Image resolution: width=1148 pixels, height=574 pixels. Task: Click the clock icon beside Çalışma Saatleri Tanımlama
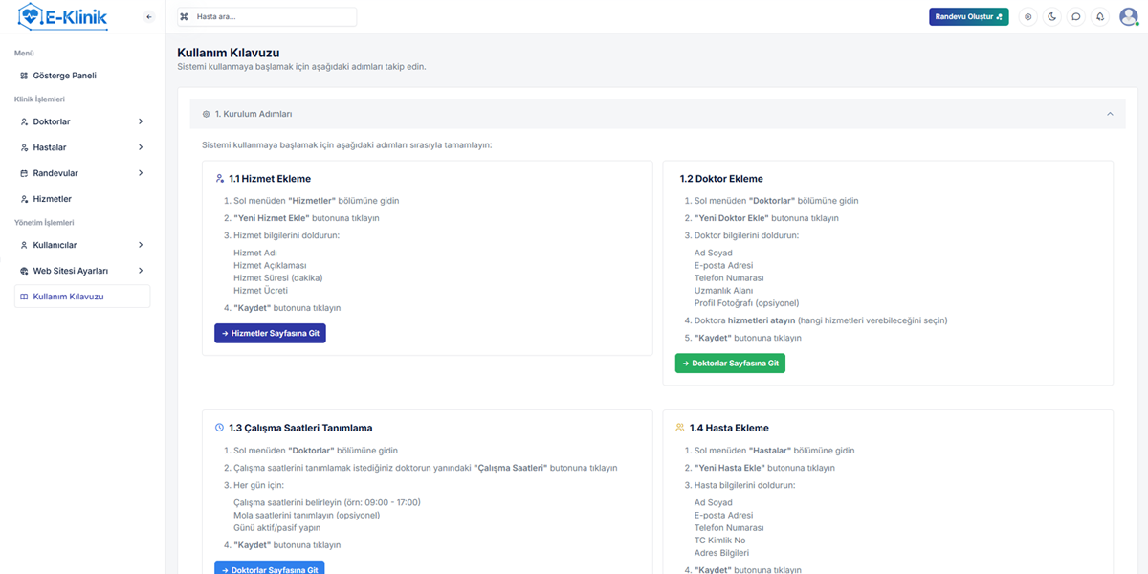pyautogui.click(x=219, y=428)
